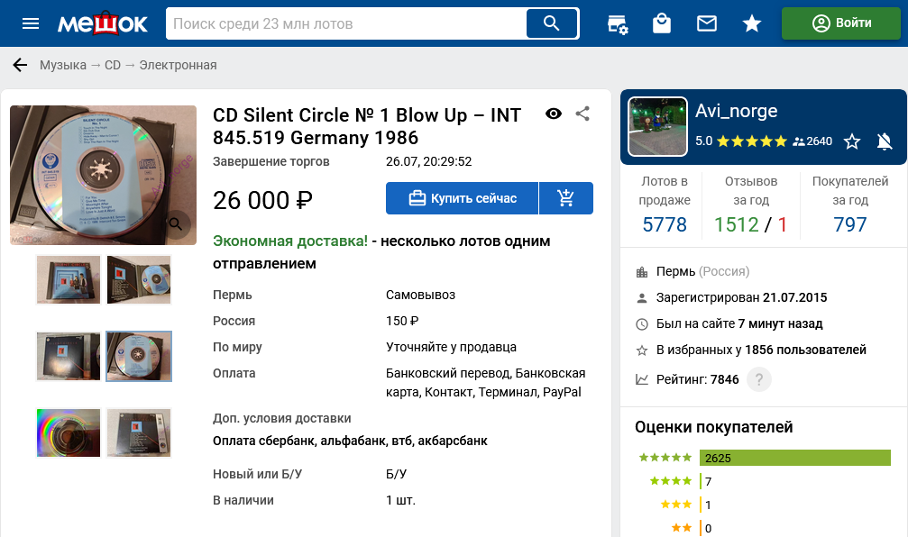Click Купить сейчас button
Image resolution: width=908 pixels, height=537 pixels.
click(462, 198)
